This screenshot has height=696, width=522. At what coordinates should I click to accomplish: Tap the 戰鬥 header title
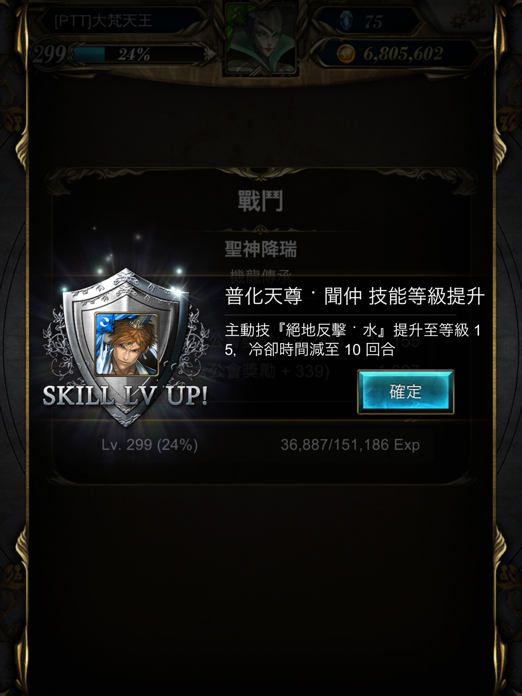pos(260,201)
